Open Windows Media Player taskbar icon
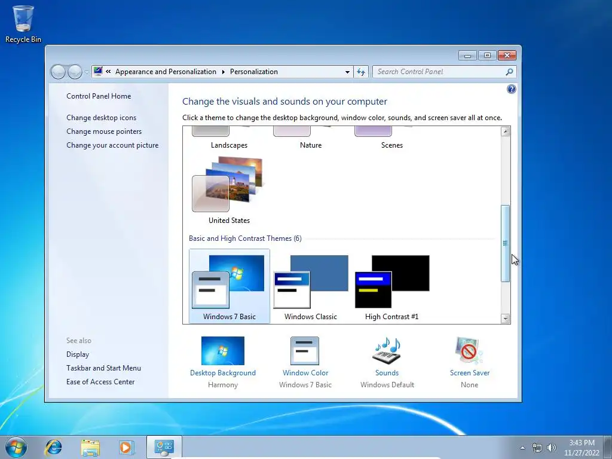The image size is (612, 459). [x=126, y=447]
